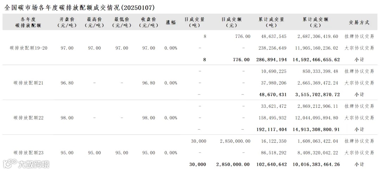Select the 碳排放配额23 row label

point(28,153)
